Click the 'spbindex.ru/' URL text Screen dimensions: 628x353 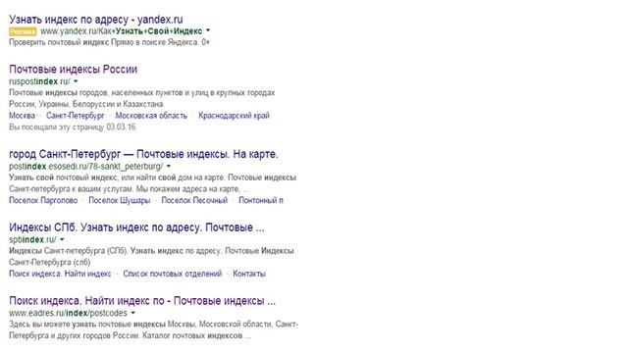coord(32,239)
